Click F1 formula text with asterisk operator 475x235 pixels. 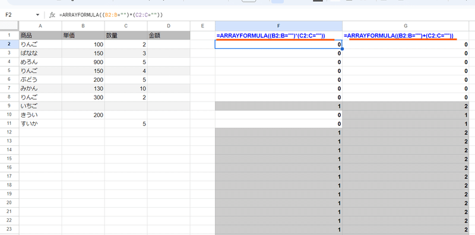click(x=271, y=36)
